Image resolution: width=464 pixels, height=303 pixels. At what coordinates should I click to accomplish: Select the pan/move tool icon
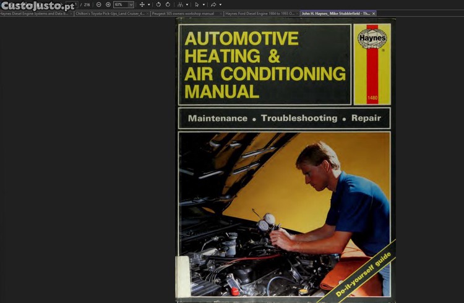click(142, 4)
